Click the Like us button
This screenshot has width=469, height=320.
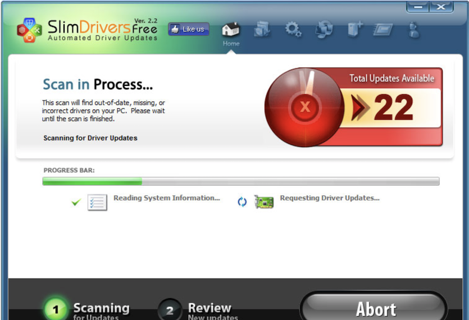point(188,29)
